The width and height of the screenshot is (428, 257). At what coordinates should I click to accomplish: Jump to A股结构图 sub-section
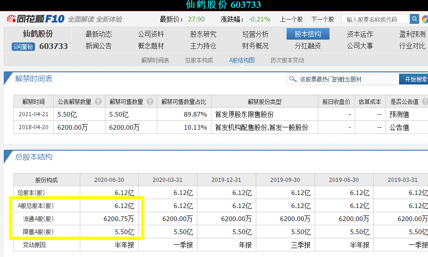coord(242,60)
